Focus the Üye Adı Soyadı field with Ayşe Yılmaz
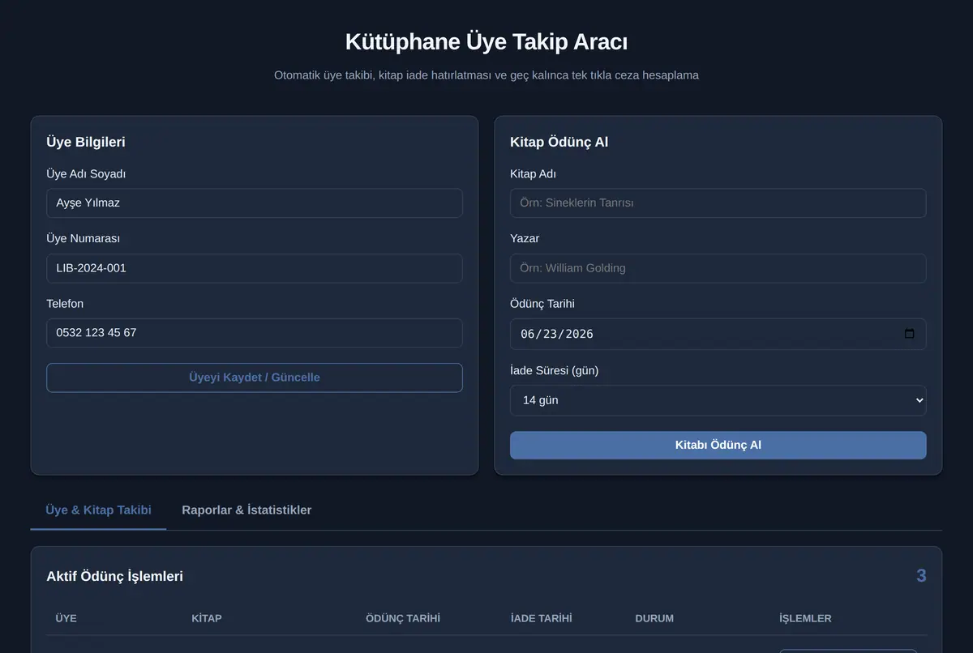 pyautogui.click(x=255, y=203)
